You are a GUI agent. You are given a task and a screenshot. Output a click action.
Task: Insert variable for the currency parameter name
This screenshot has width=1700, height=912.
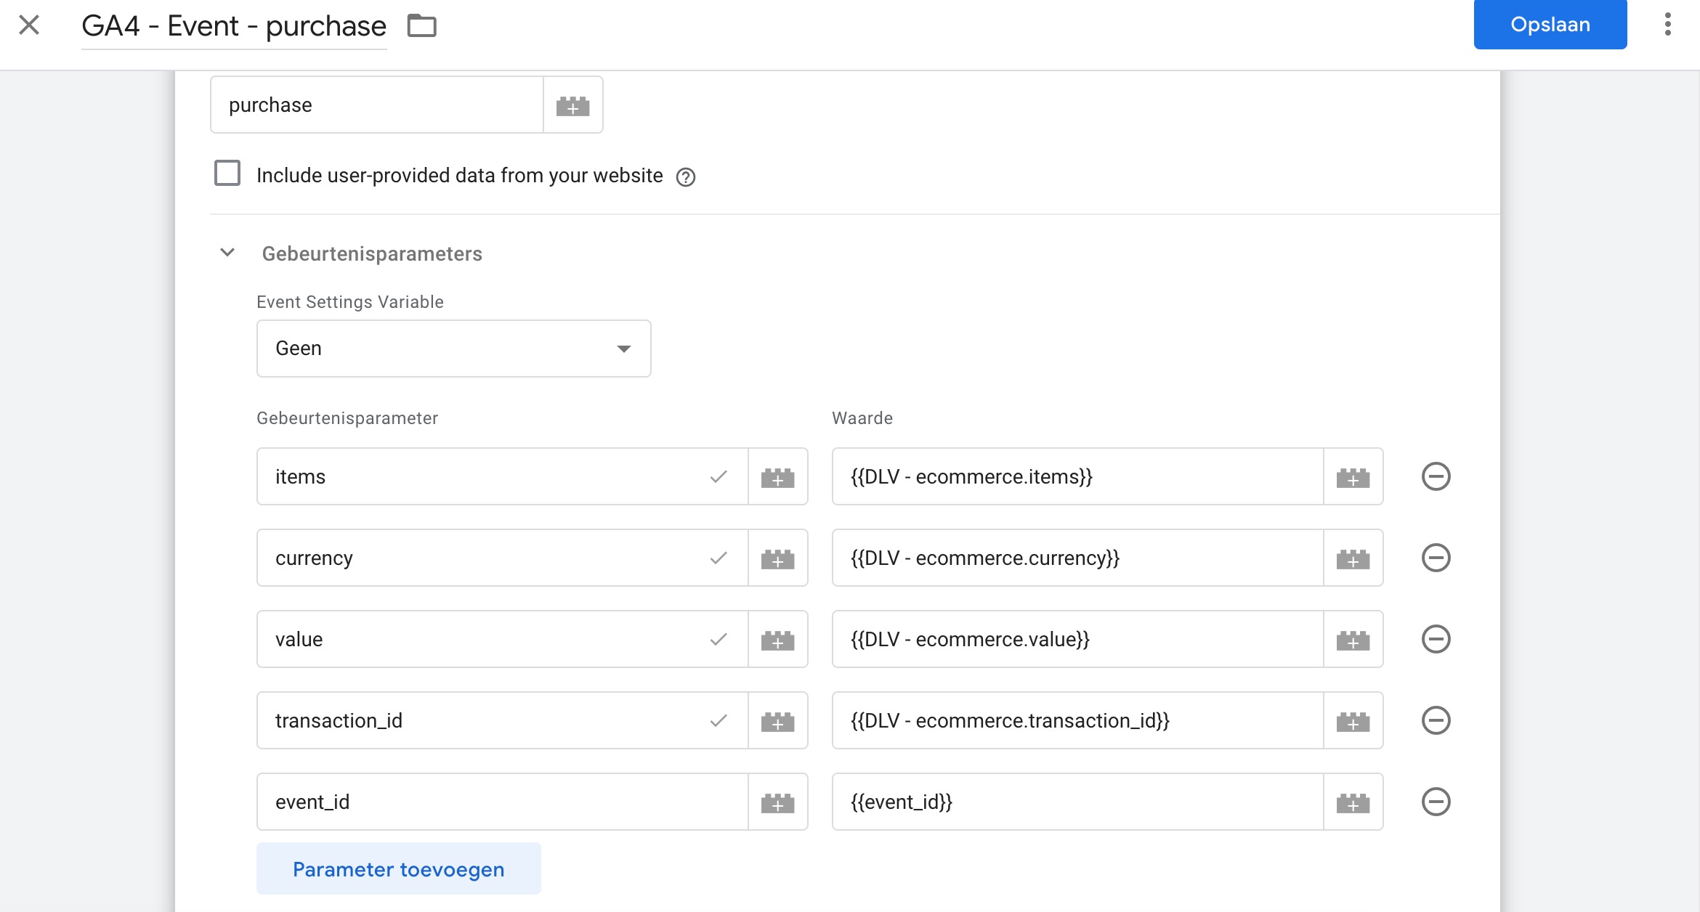pyautogui.click(x=777, y=558)
